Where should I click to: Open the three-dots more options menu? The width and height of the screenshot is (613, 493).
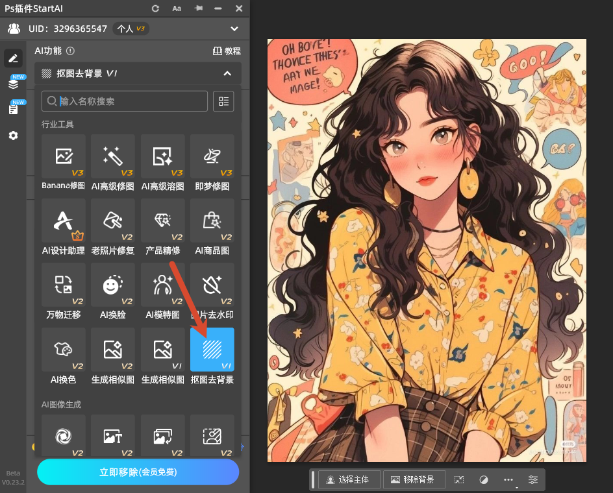point(508,479)
